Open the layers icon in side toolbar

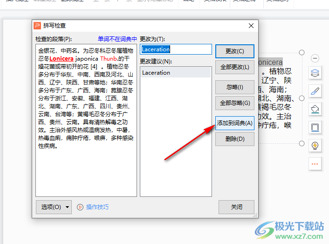click(315, 73)
